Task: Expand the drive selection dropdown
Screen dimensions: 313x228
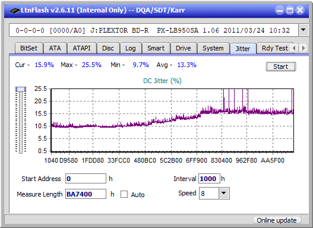Action: tap(303, 30)
